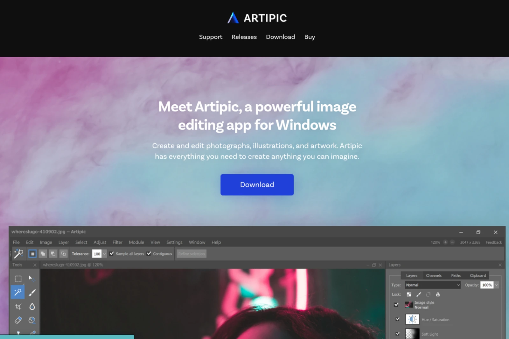
Task: Select the Magic Wand tool
Action: [17, 292]
